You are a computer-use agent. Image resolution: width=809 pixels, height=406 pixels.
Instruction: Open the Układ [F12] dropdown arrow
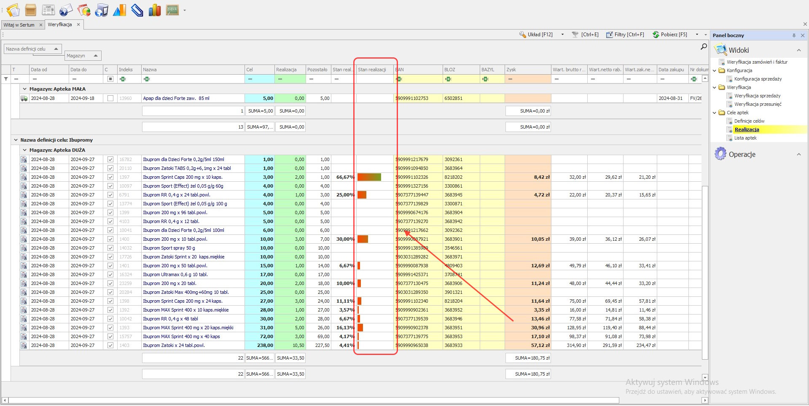click(x=562, y=35)
